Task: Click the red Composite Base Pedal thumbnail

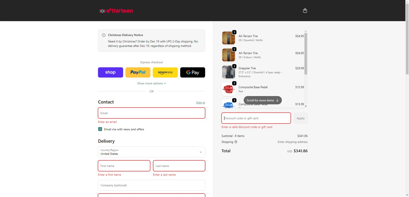Action: [228, 89]
